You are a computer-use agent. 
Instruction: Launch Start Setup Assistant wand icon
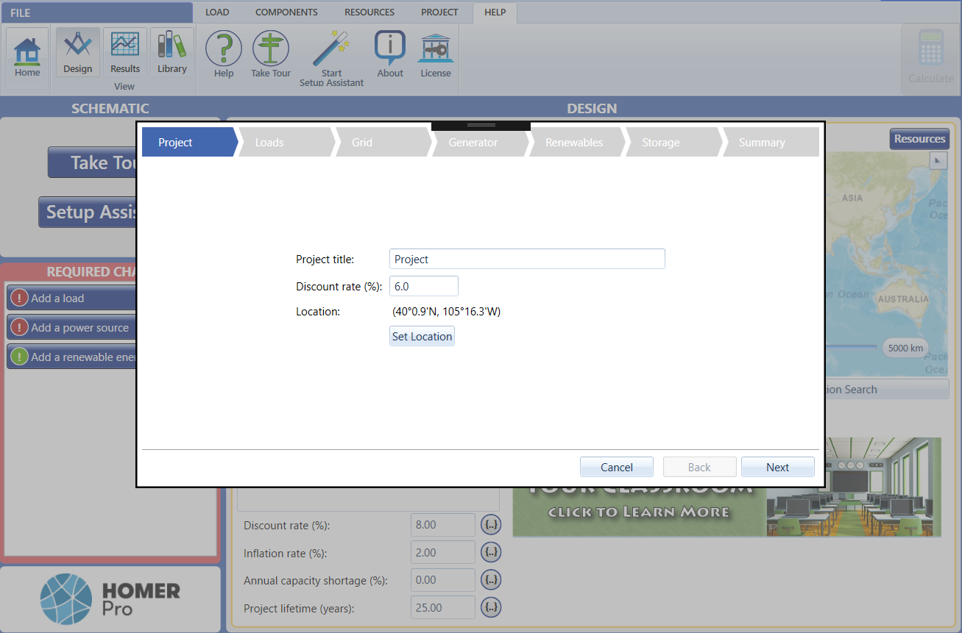click(x=331, y=57)
